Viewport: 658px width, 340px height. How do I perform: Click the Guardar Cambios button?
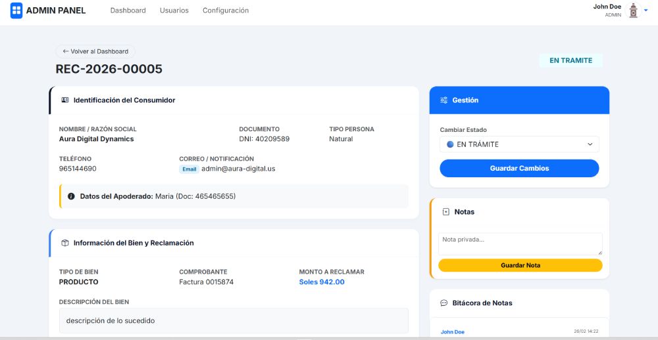click(520, 168)
